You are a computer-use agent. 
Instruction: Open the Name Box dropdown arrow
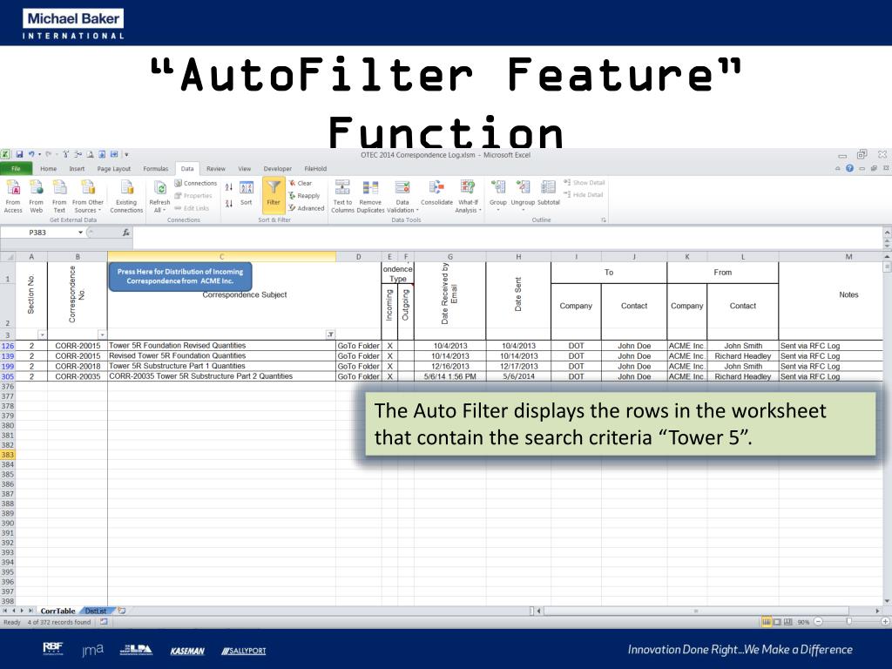80,232
